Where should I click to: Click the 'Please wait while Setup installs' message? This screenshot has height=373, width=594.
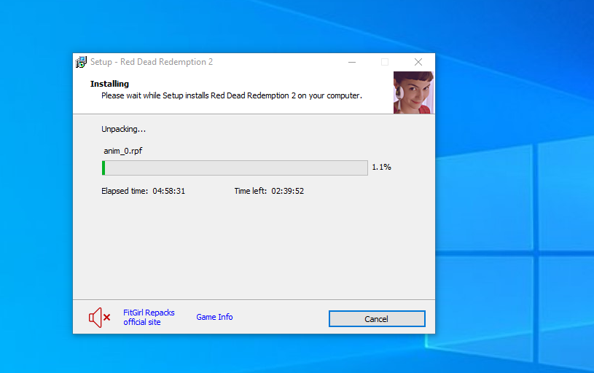tap(232, 96)
